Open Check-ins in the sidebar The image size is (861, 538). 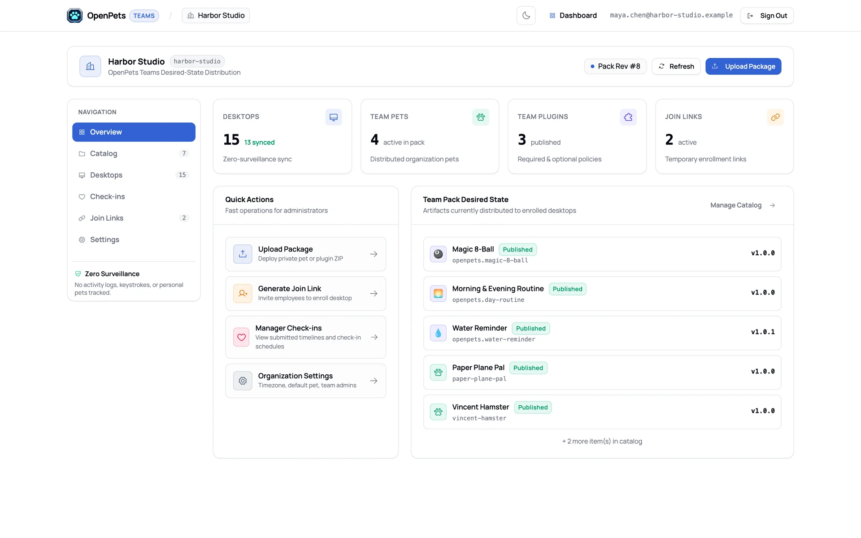pyautogui.click(x=134, y=197)
